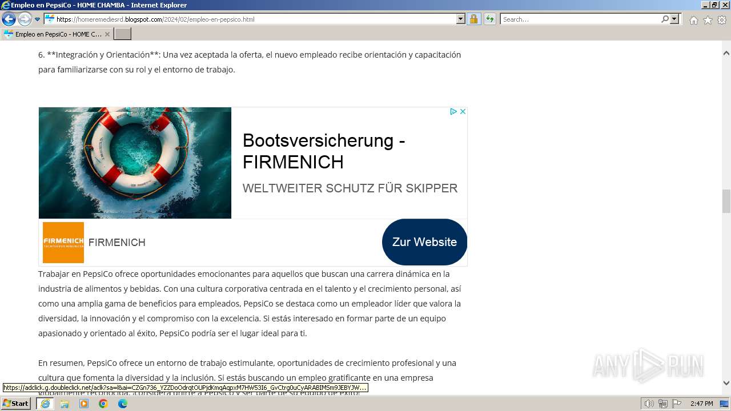Open the Windows Start menu

tap(16, 404)
